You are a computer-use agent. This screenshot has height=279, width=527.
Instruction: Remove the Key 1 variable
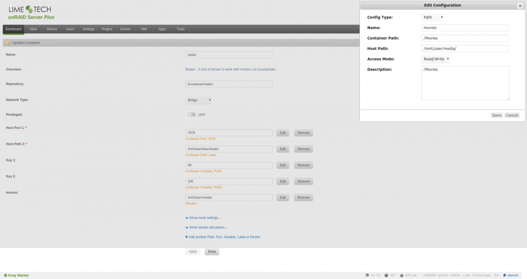(304, 165)
